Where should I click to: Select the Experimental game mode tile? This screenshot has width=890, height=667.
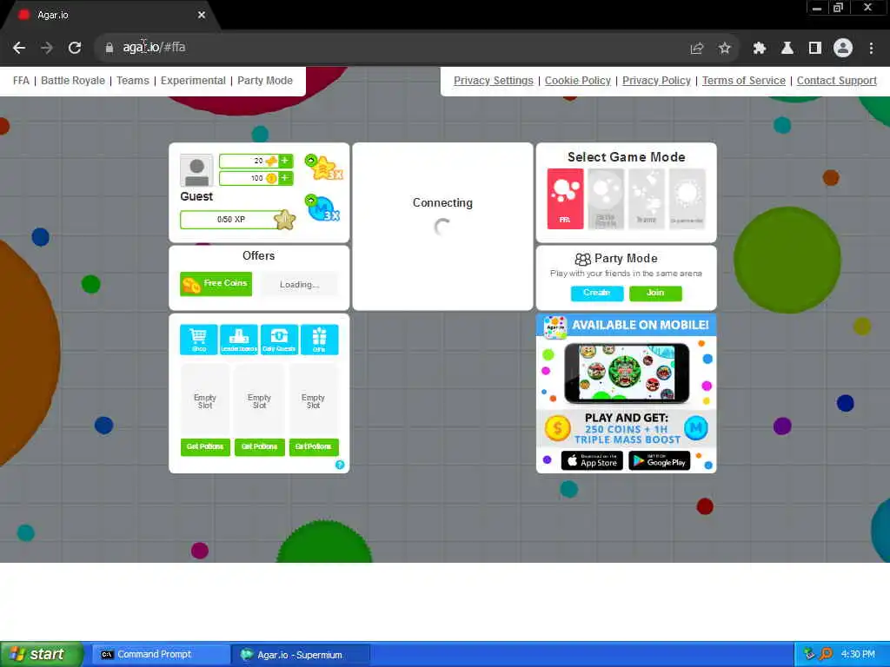click(687, 199)
